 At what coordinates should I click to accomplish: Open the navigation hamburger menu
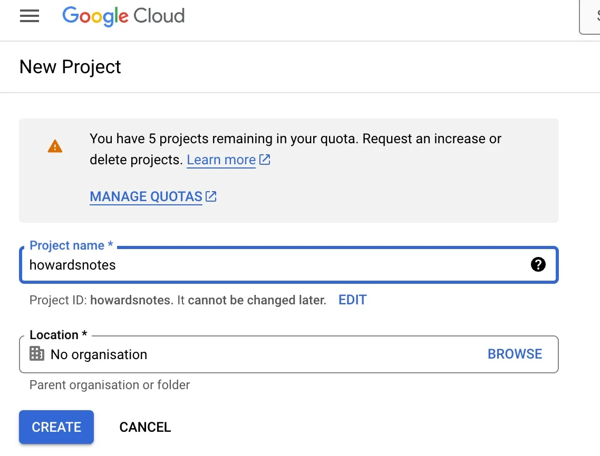click(x=30, y=16)
